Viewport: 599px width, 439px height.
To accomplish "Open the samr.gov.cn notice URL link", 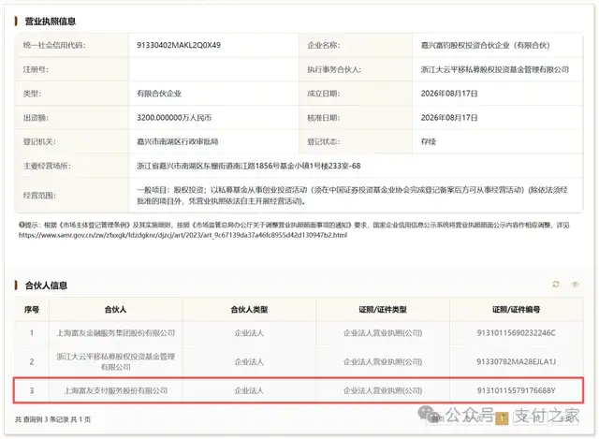I will (183, 235).
